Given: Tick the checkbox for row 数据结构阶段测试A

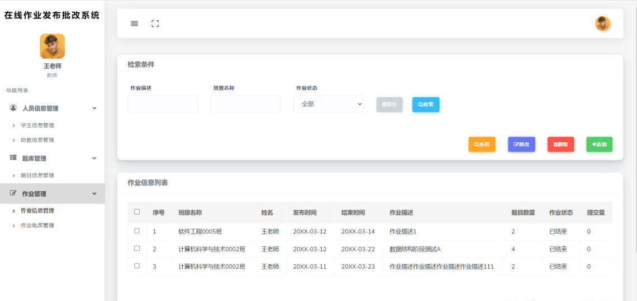Looking at the screenshot, I should (137, 249).
